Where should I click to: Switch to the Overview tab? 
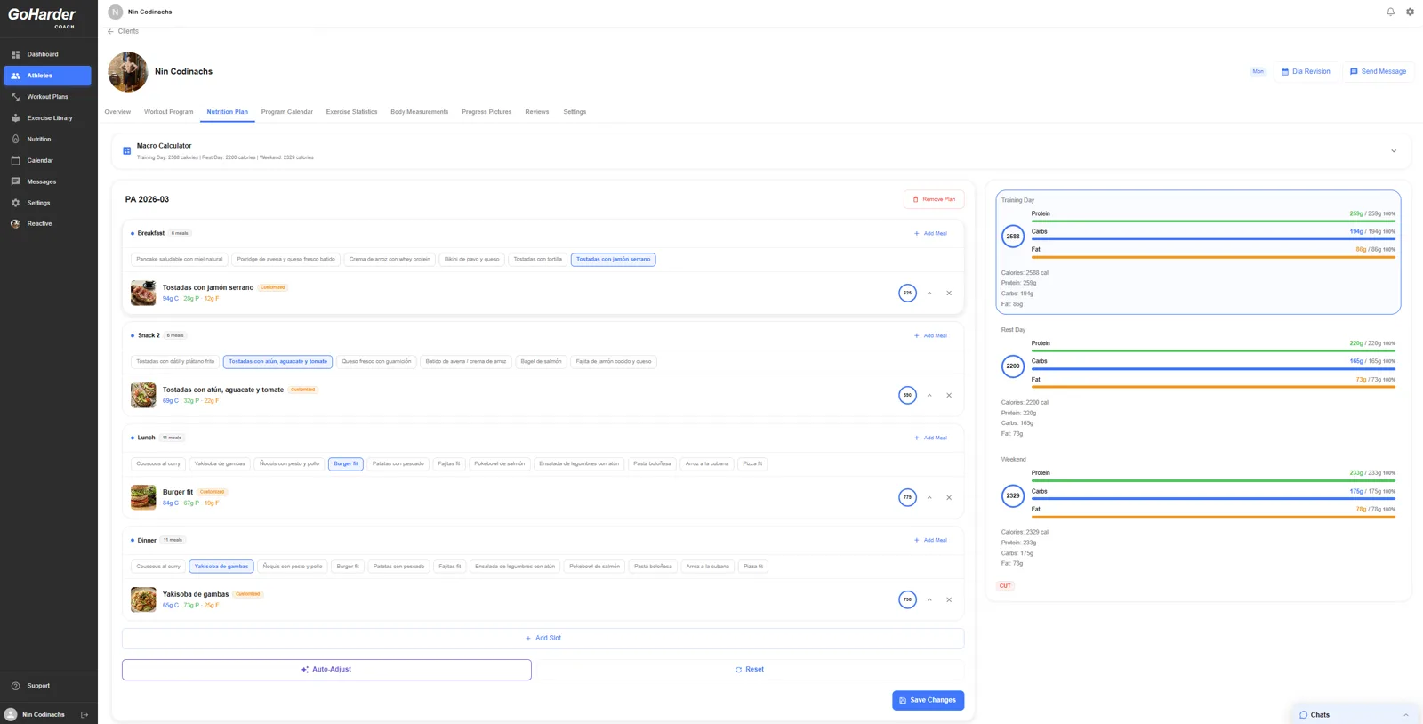(x=117, y=112)
